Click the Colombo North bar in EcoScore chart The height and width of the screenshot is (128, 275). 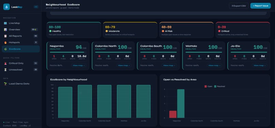pyautogui.click(x=85, y=101)
